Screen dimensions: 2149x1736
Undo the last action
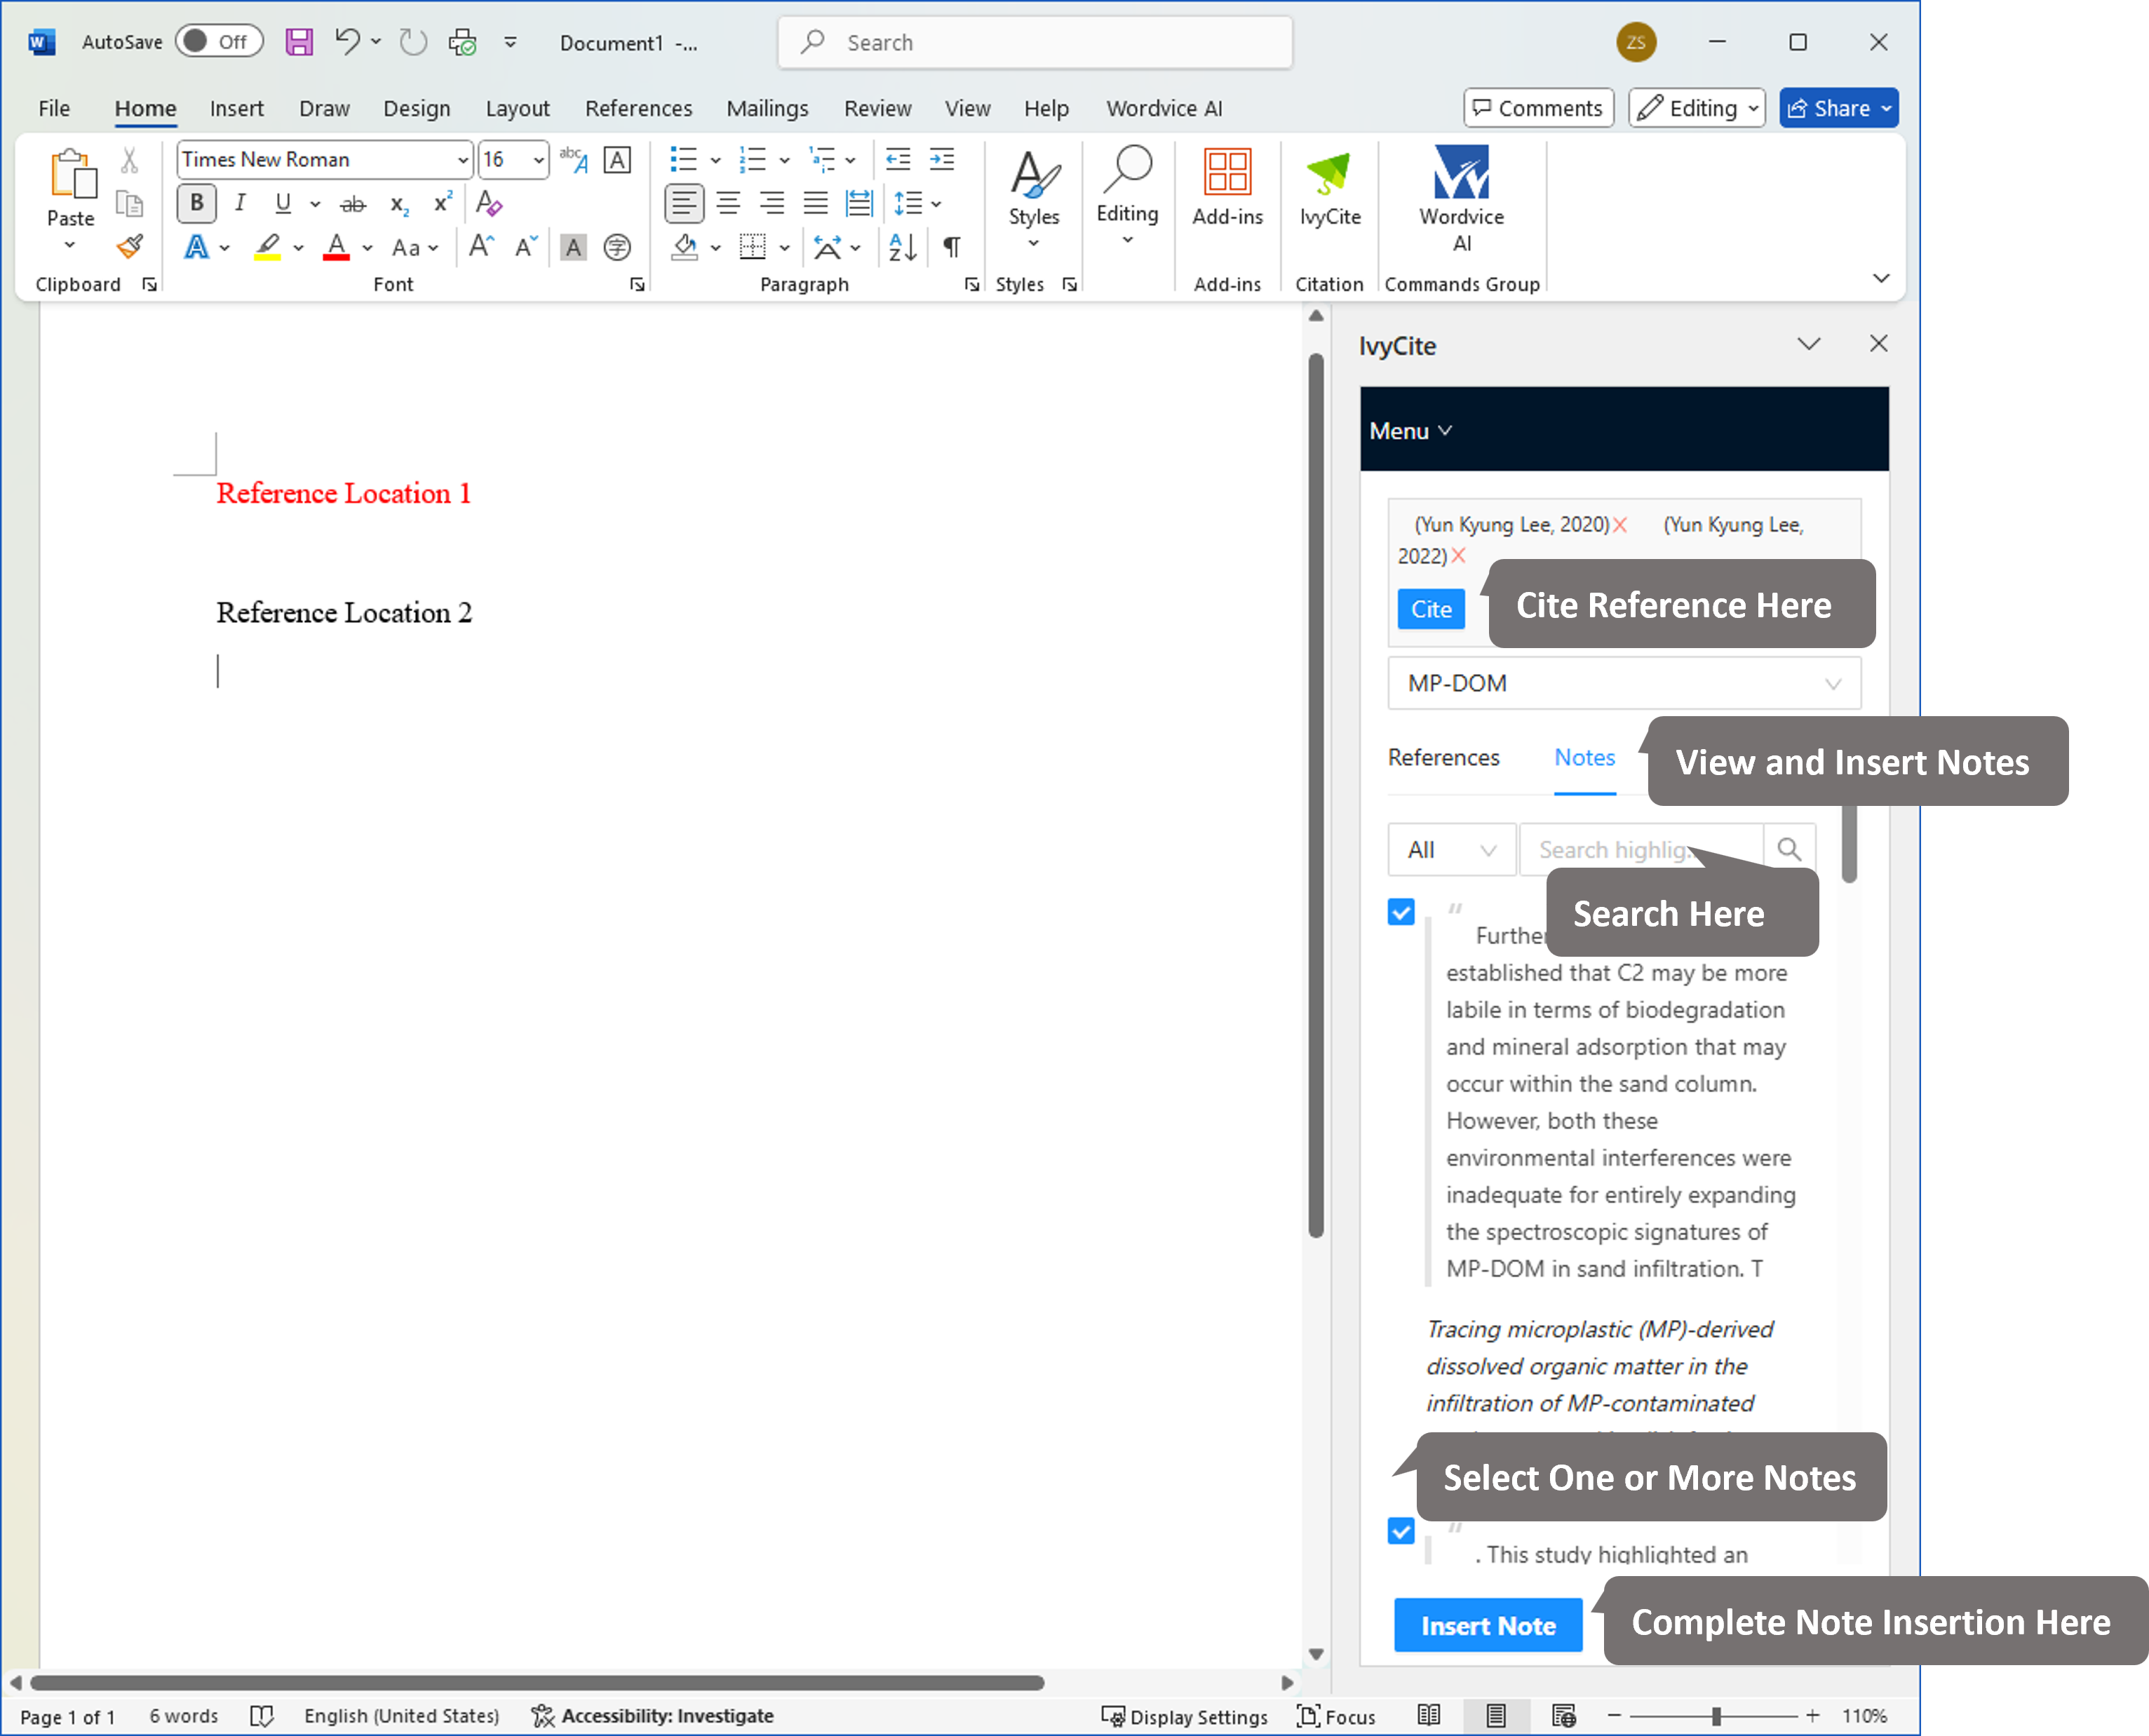[x=347, y=42]
